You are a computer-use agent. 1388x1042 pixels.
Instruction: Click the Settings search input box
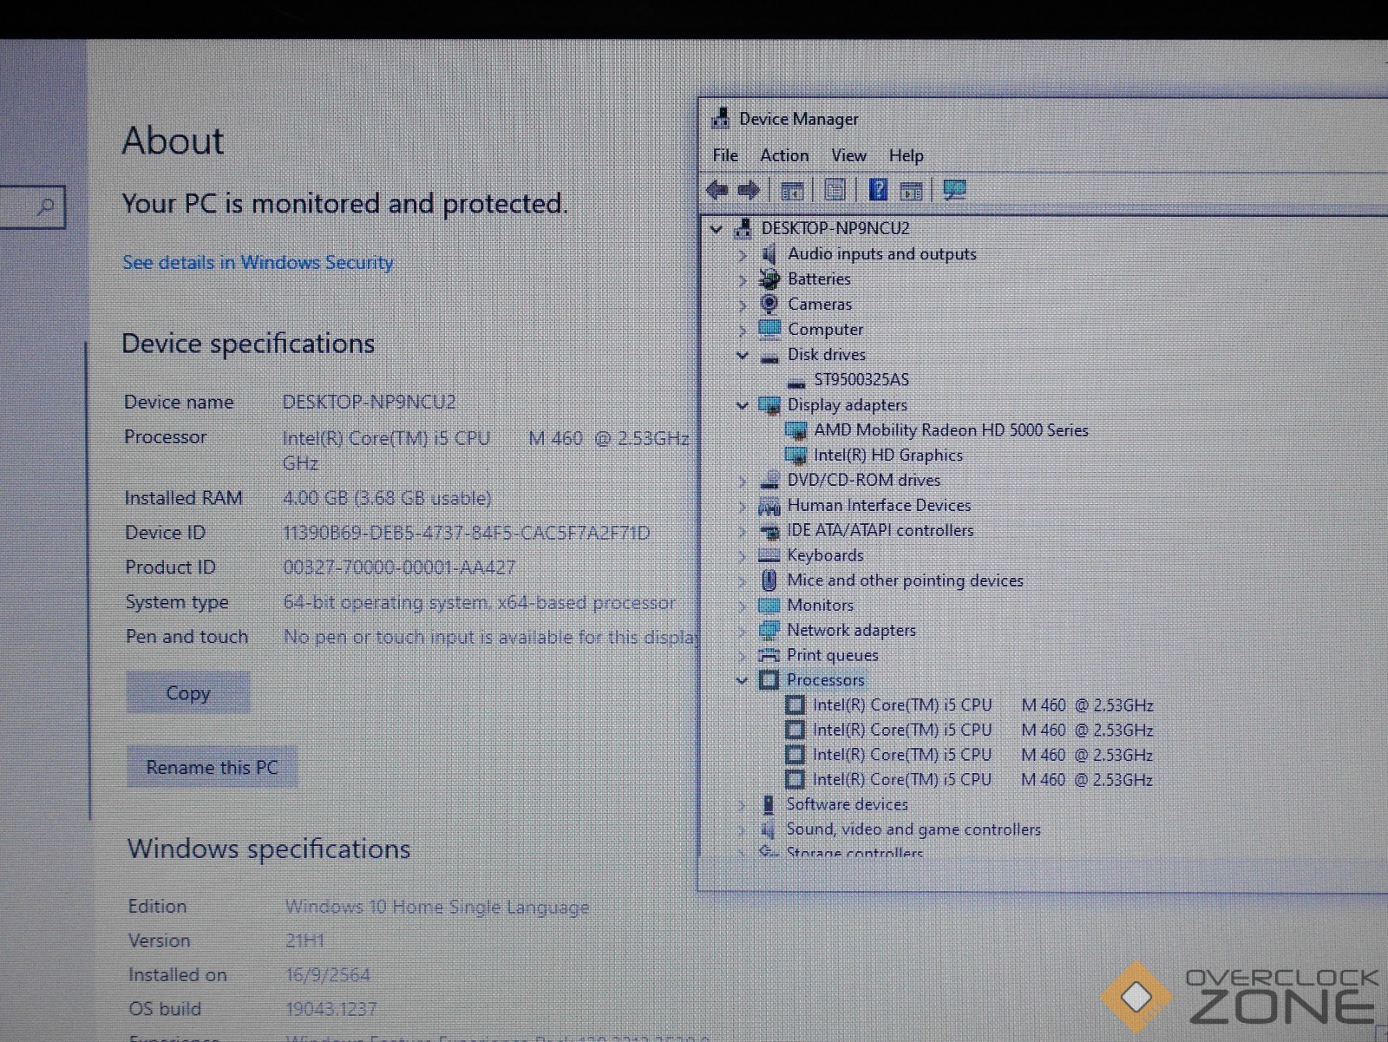[32, 206]
